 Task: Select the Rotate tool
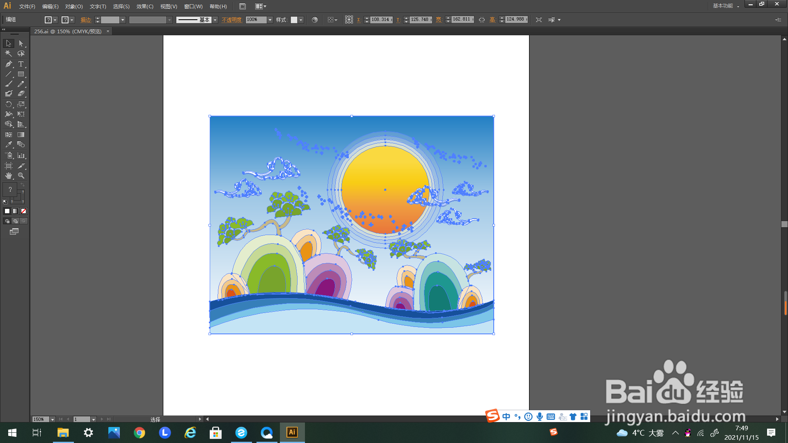click(x=8, y=104)
